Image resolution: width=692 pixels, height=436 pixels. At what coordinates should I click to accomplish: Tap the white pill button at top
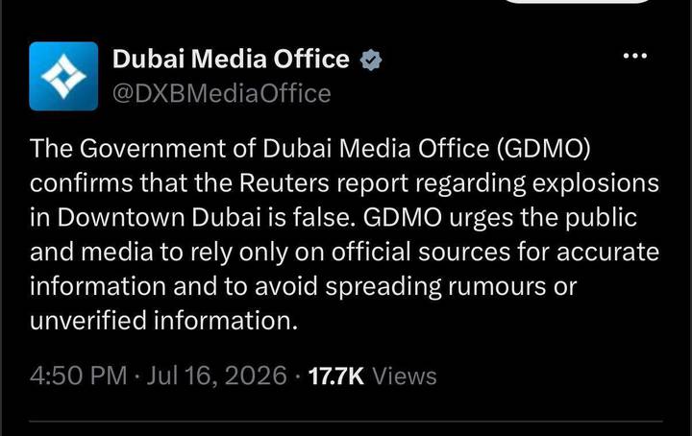tap(578, 2)
